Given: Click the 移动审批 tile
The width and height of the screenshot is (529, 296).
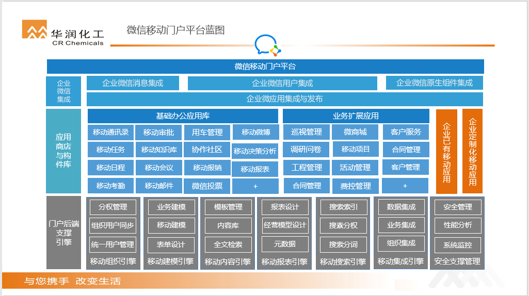Looking at the screenshot, I should [x=158, y=133].
